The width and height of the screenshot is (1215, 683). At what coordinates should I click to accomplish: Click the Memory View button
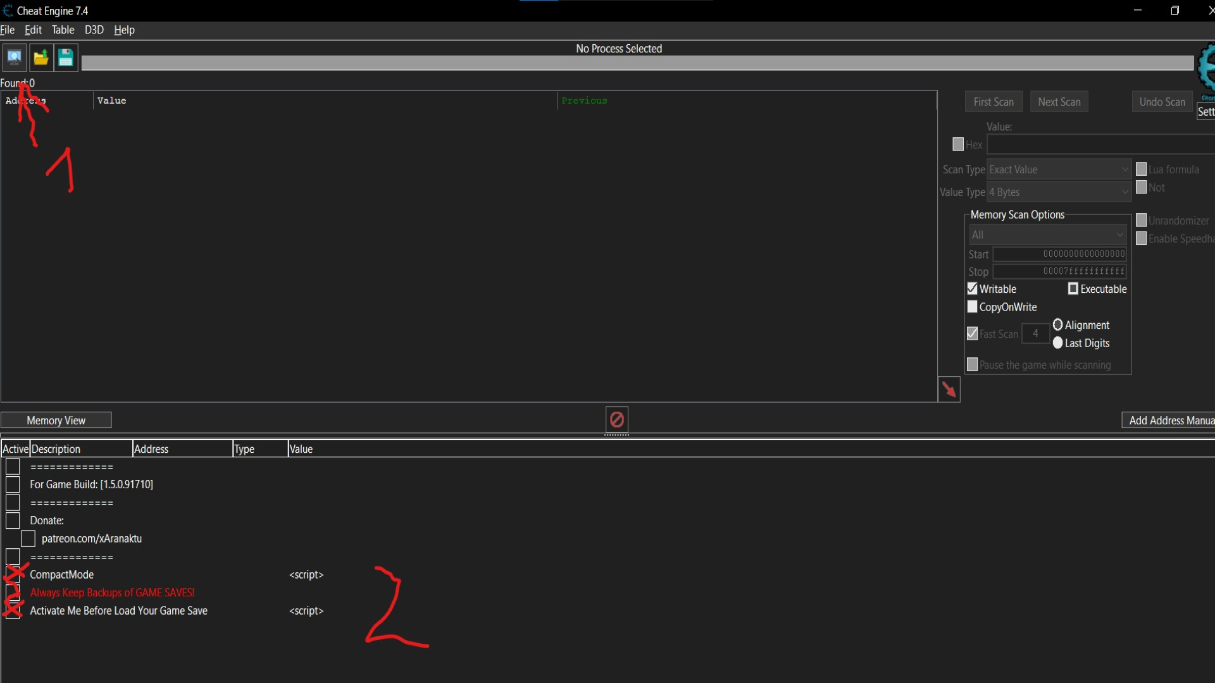pos(56,421)
